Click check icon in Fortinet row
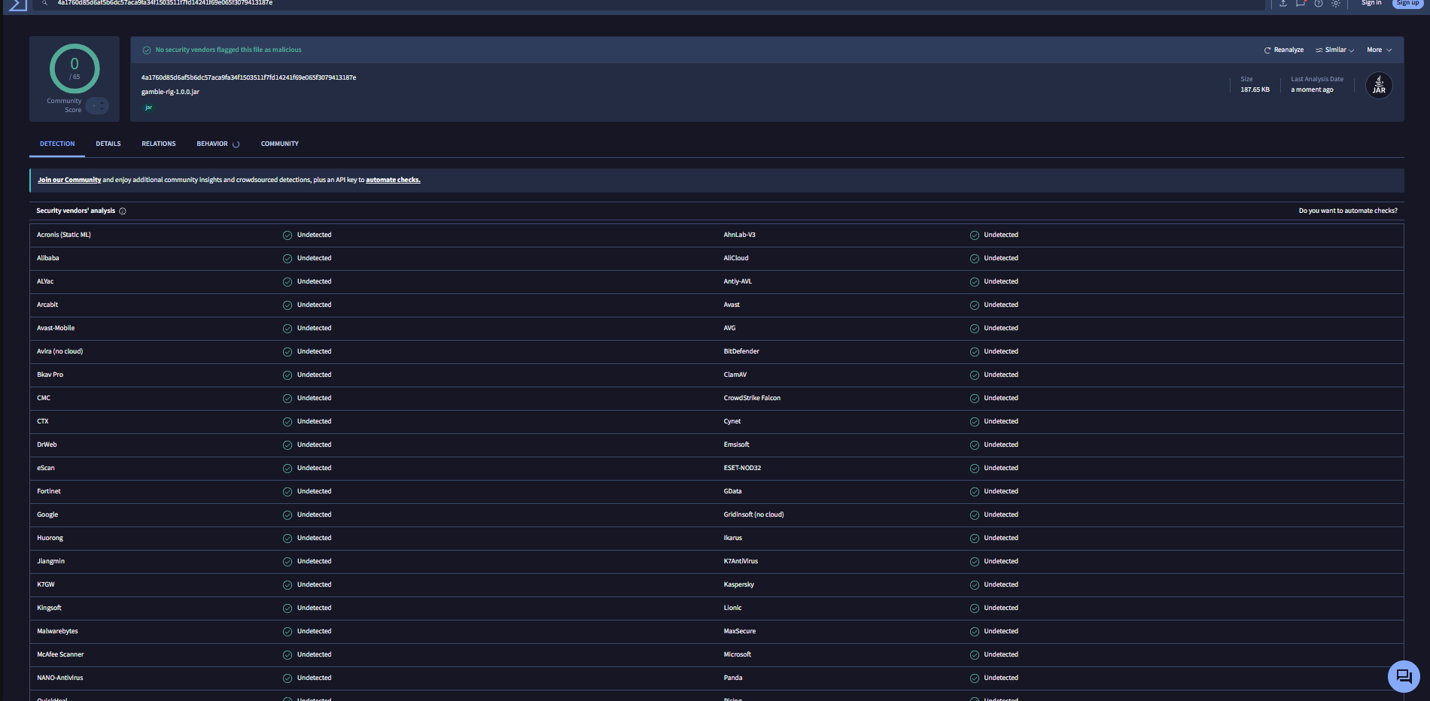The image size is (1430, 701). pyautogui.click(x=288, y=492)
